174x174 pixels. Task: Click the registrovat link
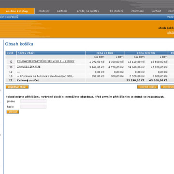click(x=156, y=97)
